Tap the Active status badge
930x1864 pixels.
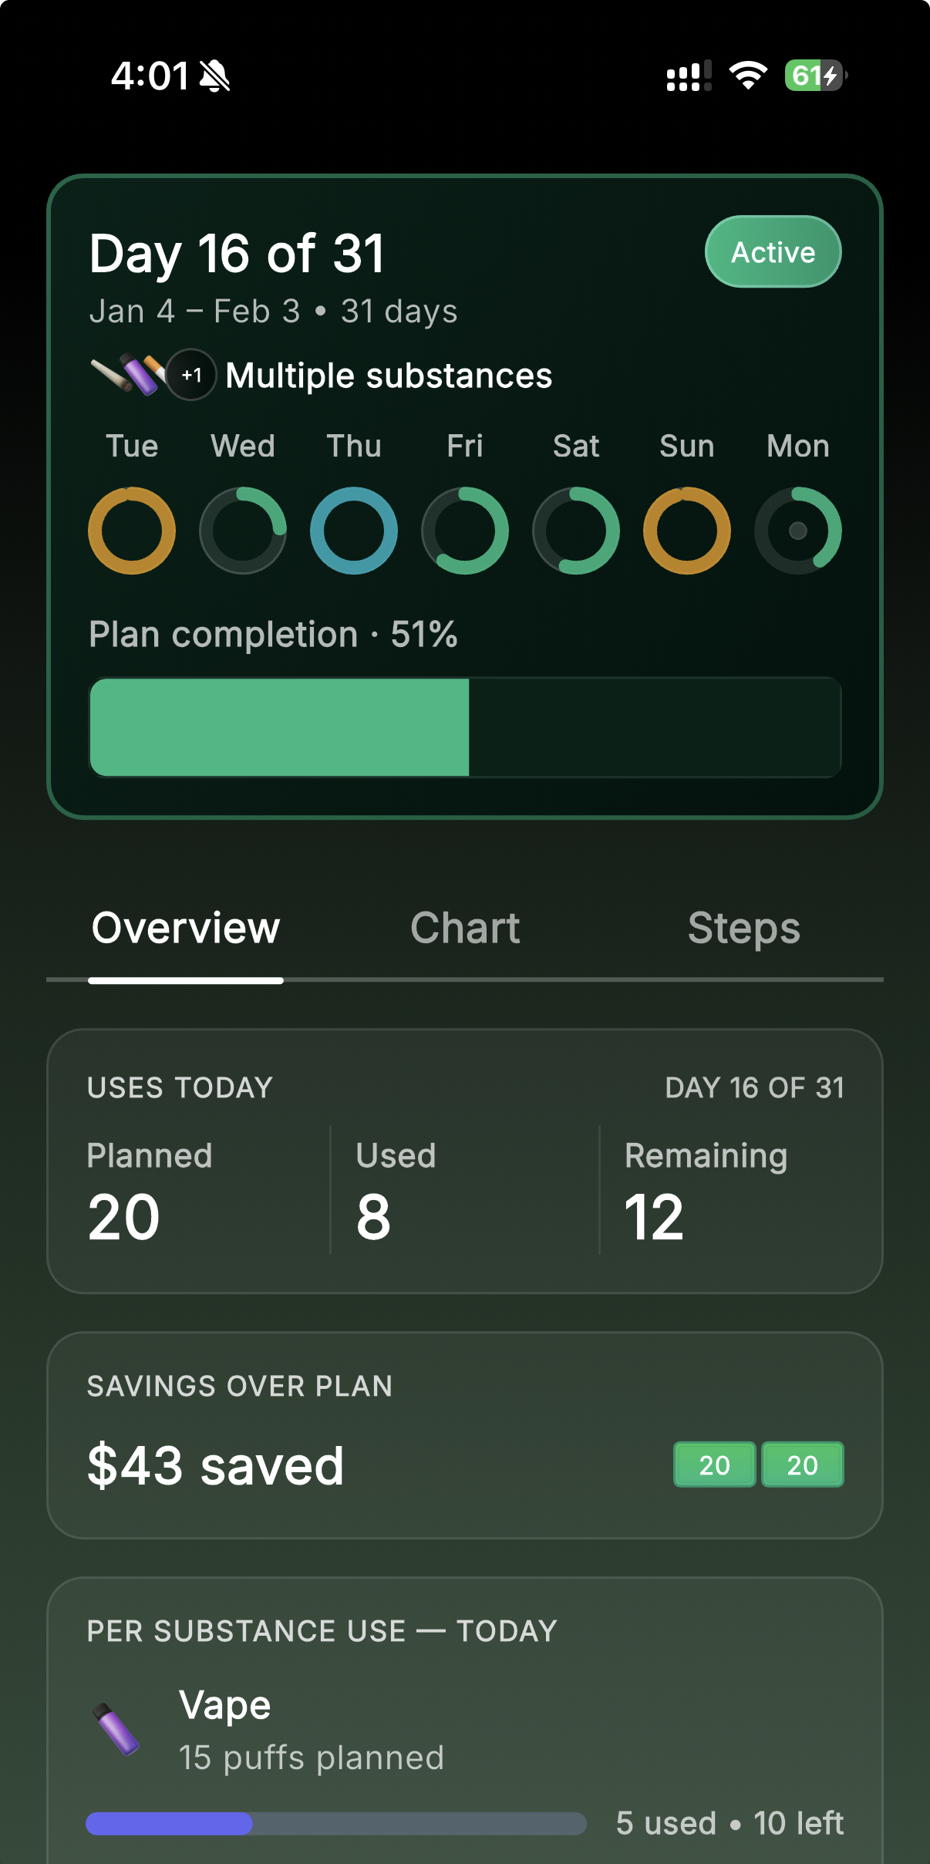[x=773, y=252]
